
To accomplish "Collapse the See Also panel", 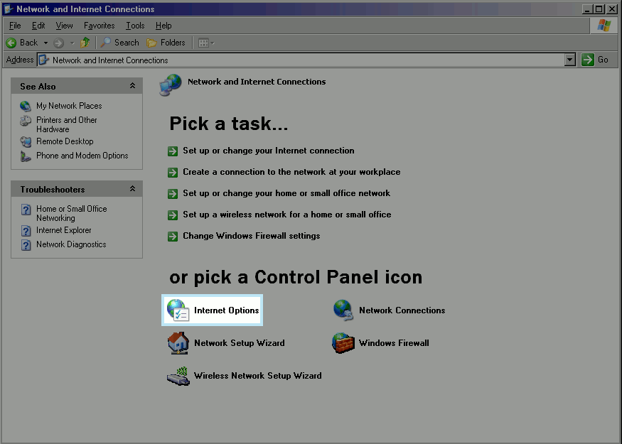I will [x=132, y=86].
